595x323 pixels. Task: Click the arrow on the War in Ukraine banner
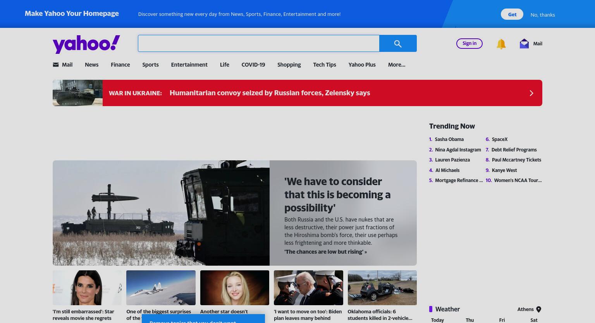pos(531,93)
